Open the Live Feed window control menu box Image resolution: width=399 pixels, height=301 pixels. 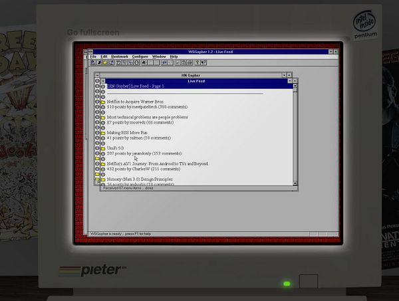[x=103, y=81]
